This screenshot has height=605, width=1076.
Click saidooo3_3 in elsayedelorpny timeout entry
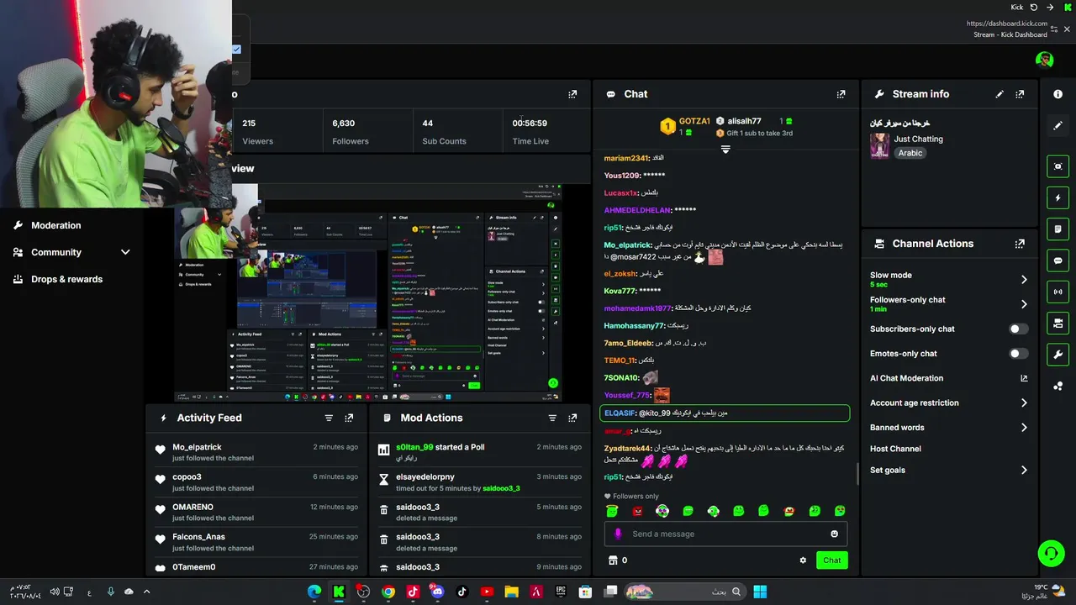click(501, 488)
